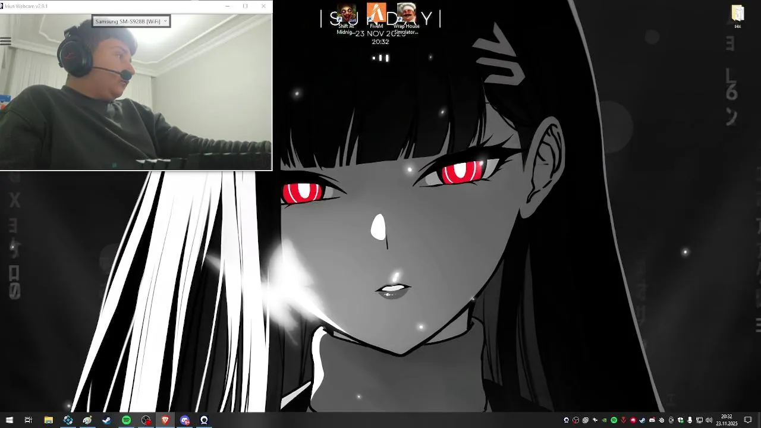
Task: Open Task View from the taskbar
Action: click(28, 420)
